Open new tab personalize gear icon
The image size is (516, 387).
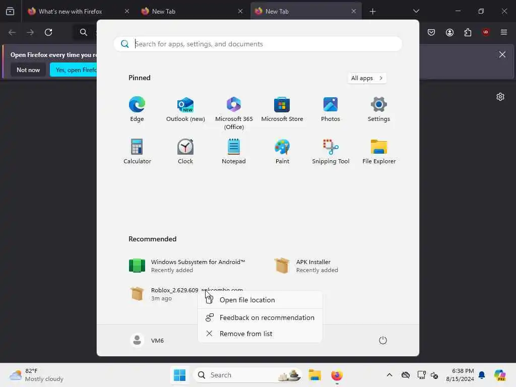(500, 97)
